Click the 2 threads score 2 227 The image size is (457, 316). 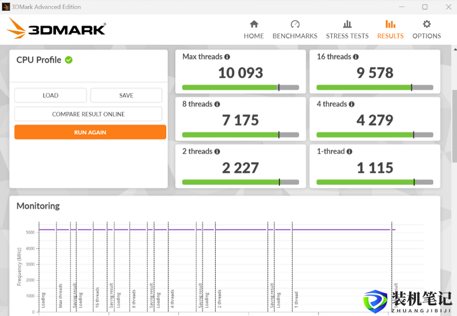point(241,168)
